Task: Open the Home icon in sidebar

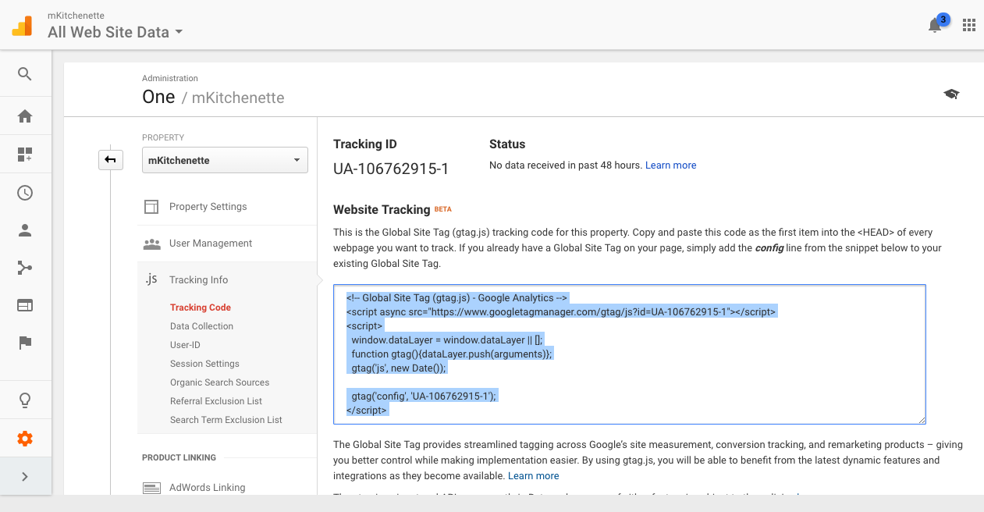Action: [25, 116]
